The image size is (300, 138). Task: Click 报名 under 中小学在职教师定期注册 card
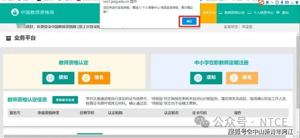[242, 78]
